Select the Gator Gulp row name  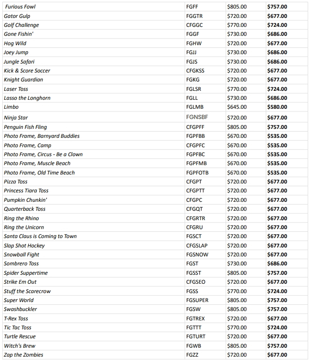click(x=17, y=16)
